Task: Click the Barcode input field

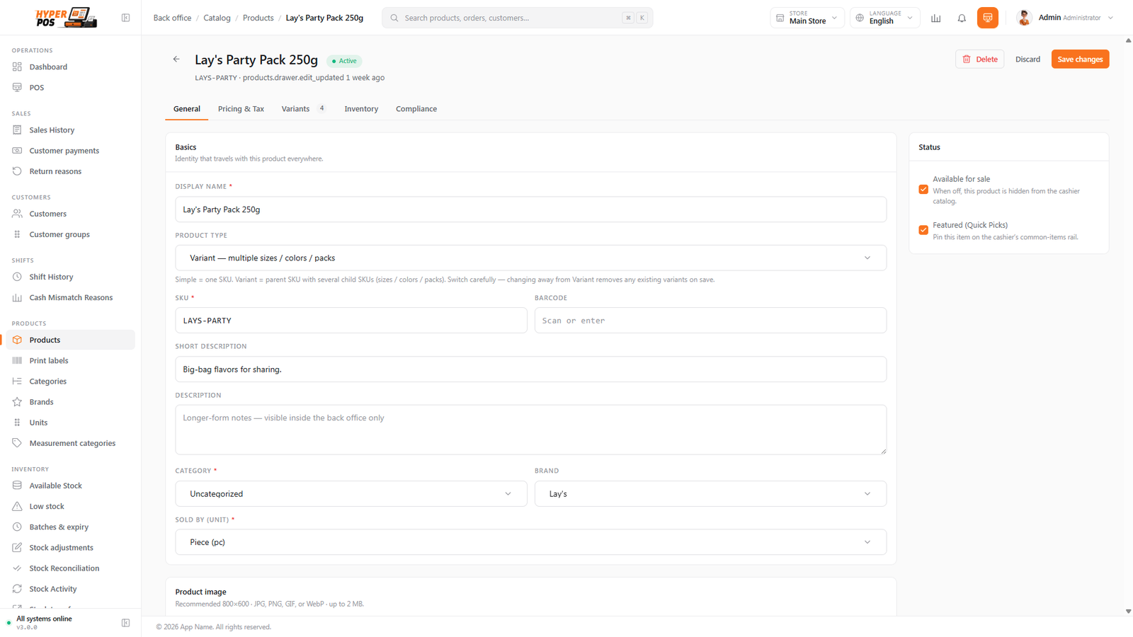Action: point(710,320)
